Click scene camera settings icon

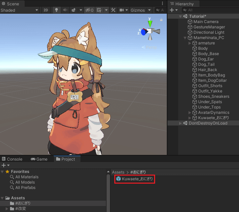(122, 10)
